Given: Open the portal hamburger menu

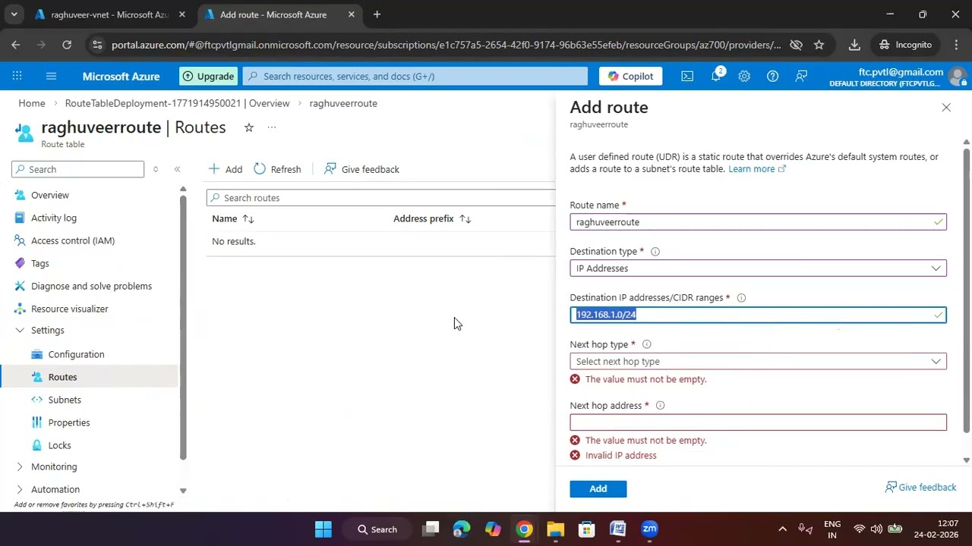Looking at the screenshot, I should (x=51, y=76).
